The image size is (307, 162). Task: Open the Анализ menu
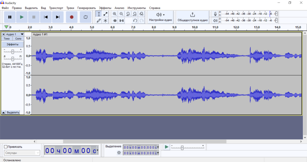click(119, 8)
